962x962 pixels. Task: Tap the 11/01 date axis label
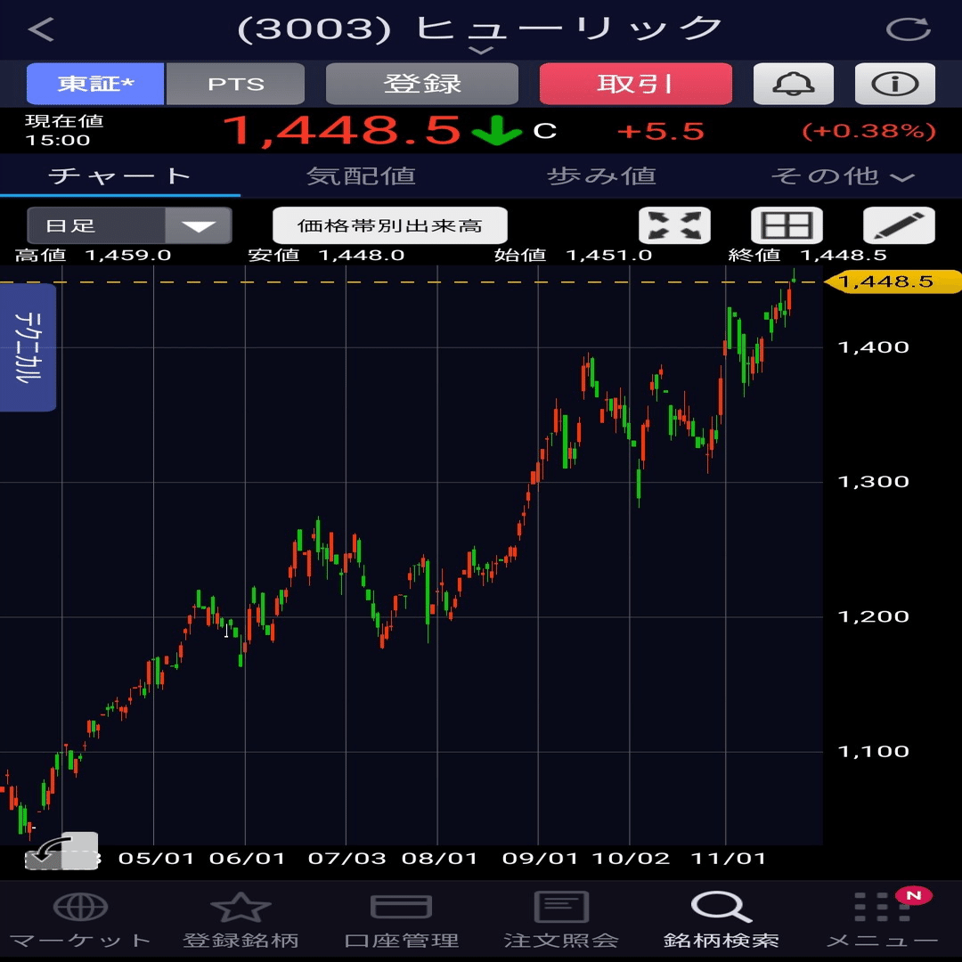[729, 859]
